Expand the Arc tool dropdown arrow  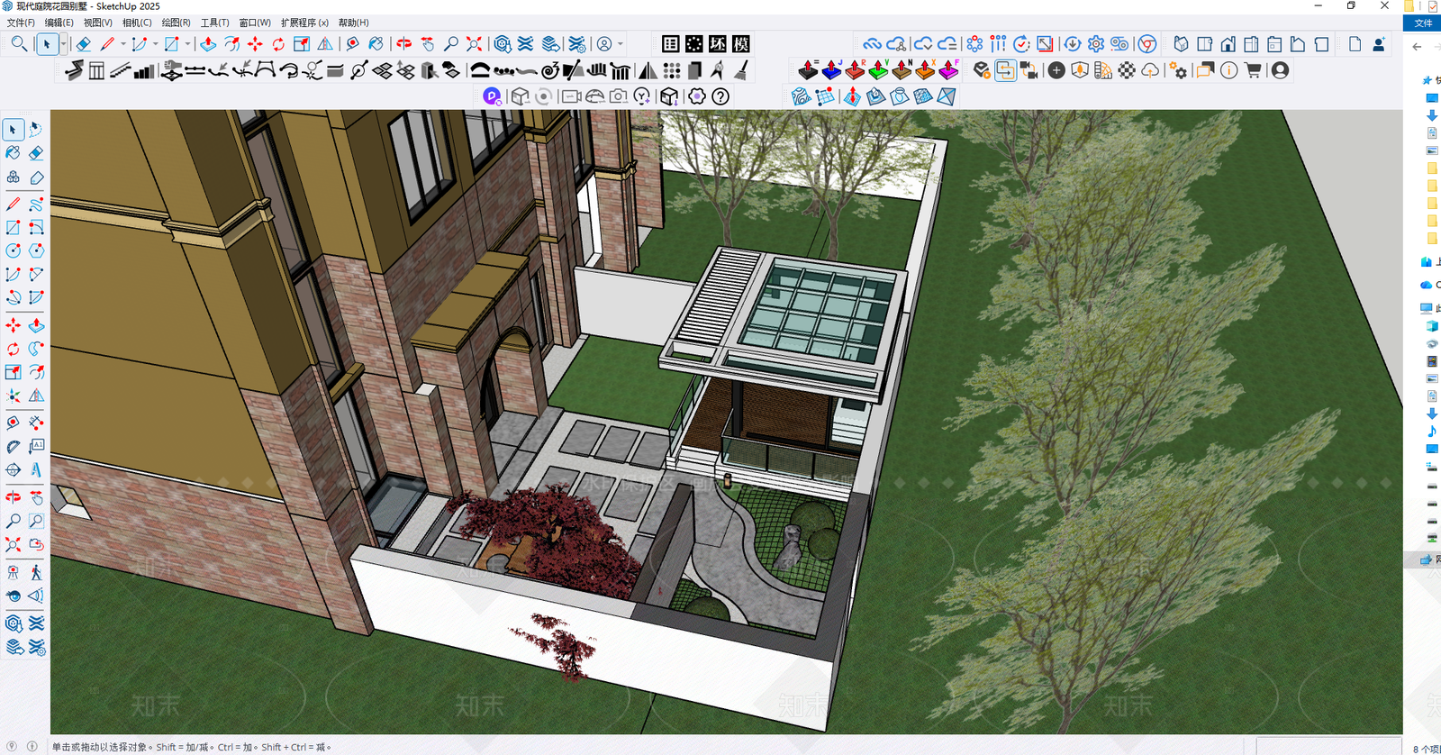[155, 43]
